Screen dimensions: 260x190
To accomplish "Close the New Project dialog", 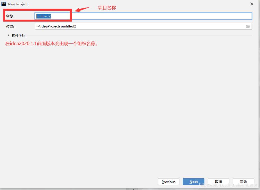I will point(252,4).
